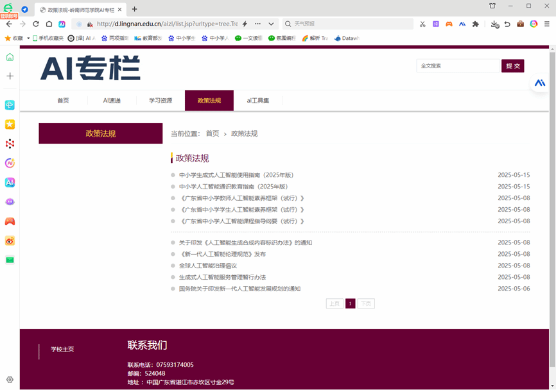The width and height of the screenshot is (556, 390).
Task: Select the ai工具集 navigation tab
Action: [x=257, y=101]
